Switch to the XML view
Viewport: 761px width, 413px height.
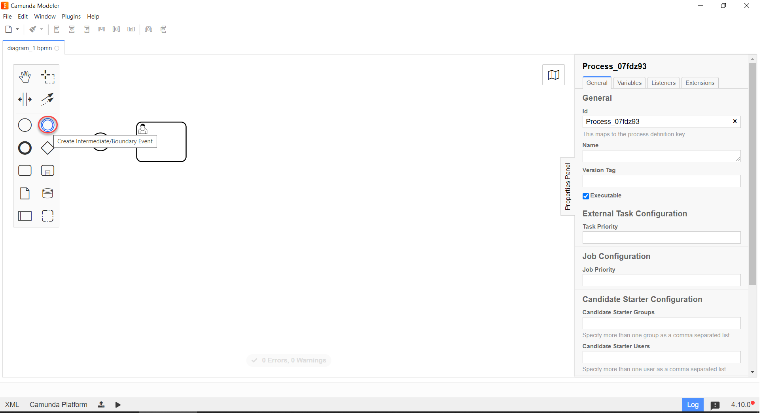(x=12, y=405)
